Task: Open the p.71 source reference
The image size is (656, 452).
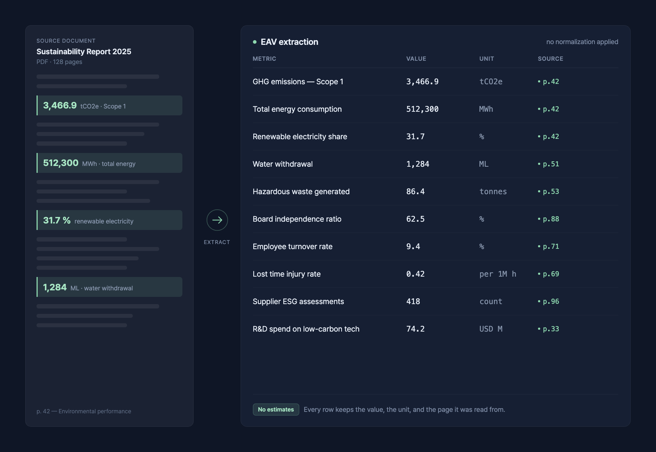Action: pyautogui.click(x=549, y=247)
